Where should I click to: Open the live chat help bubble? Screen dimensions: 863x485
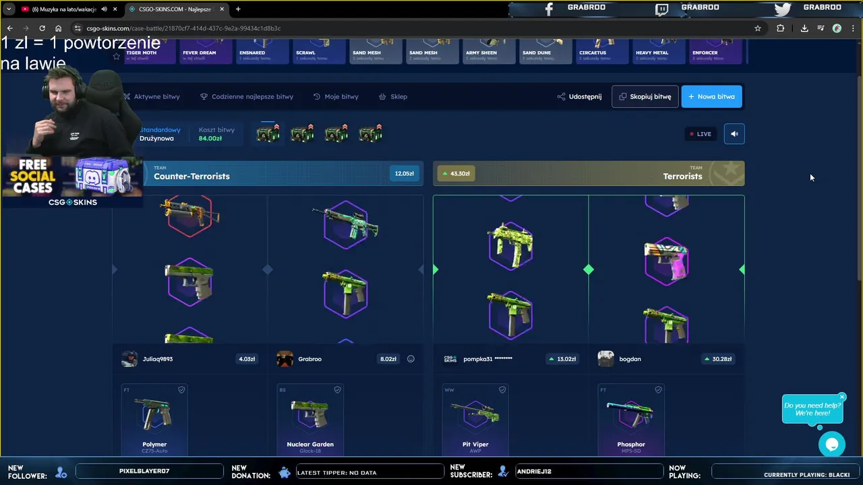[832, 445]
